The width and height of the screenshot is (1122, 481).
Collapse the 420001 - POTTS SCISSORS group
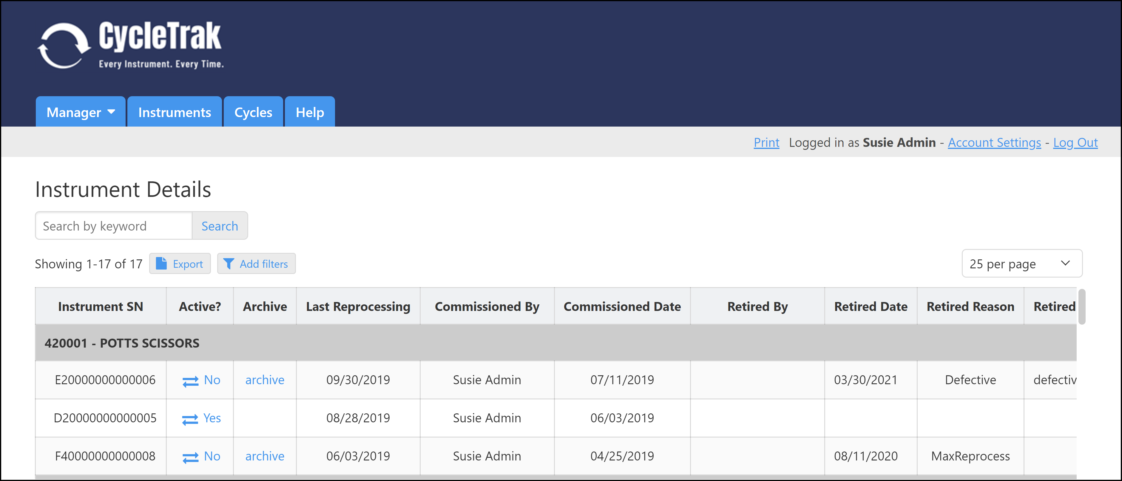pyautogui.click(x=122, y=343)
